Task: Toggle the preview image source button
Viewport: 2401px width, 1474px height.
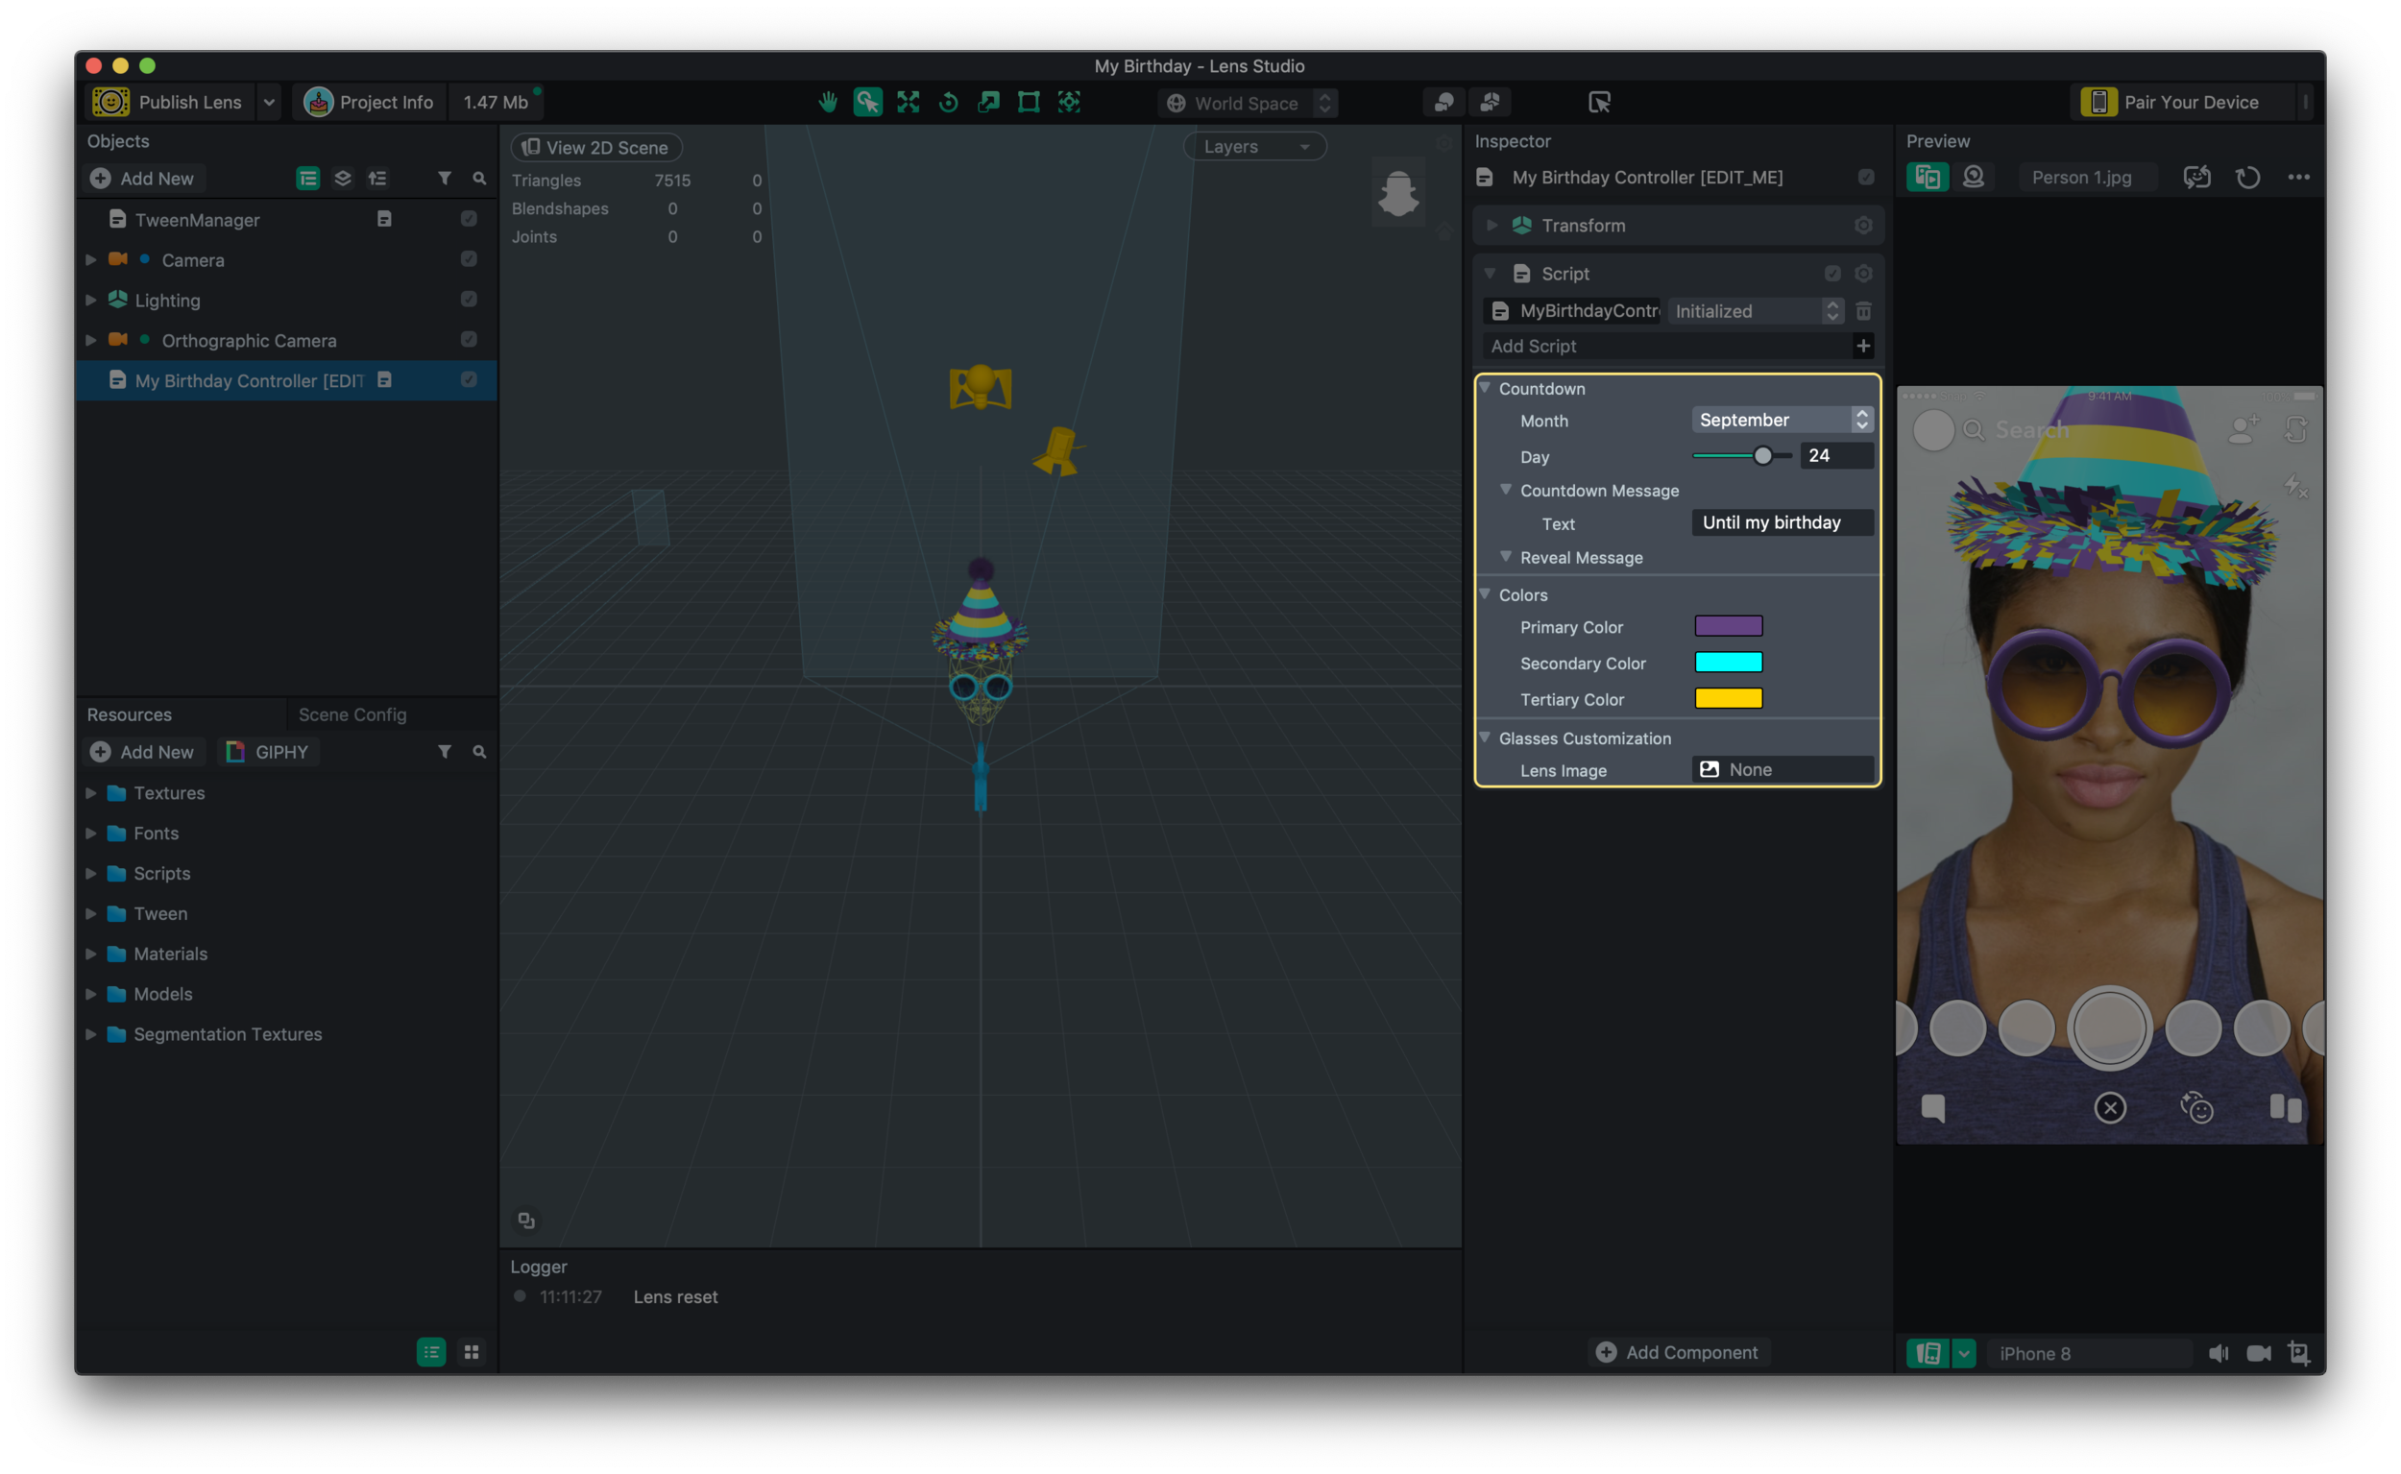Action: pyautogui.click(x=1928, y=178)
